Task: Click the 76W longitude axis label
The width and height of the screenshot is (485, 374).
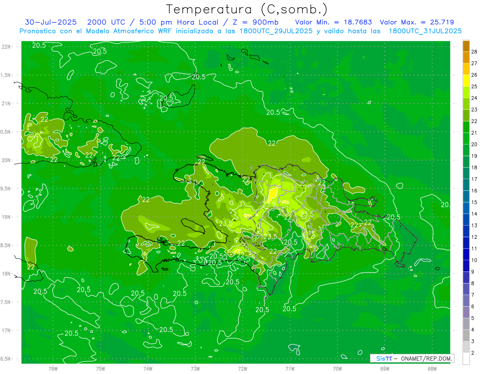Action: coord(53,368)
